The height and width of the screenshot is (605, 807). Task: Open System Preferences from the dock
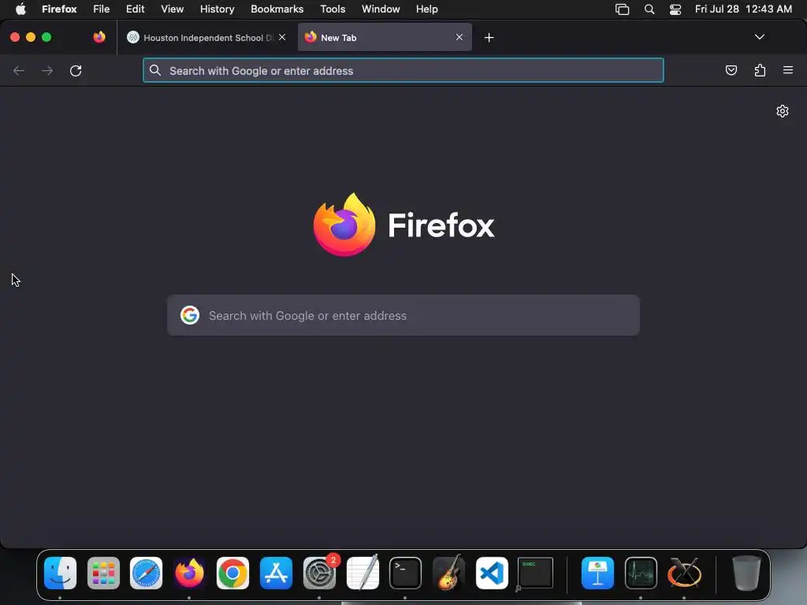(x=320, y=573)
